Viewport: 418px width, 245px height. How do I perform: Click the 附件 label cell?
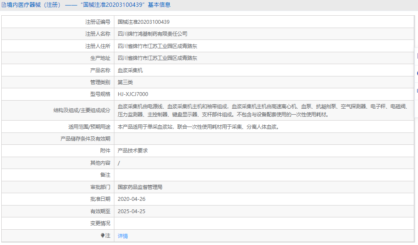[x=58, y=151]
